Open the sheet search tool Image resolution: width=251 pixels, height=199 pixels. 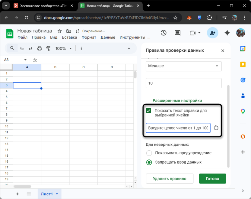13,48
